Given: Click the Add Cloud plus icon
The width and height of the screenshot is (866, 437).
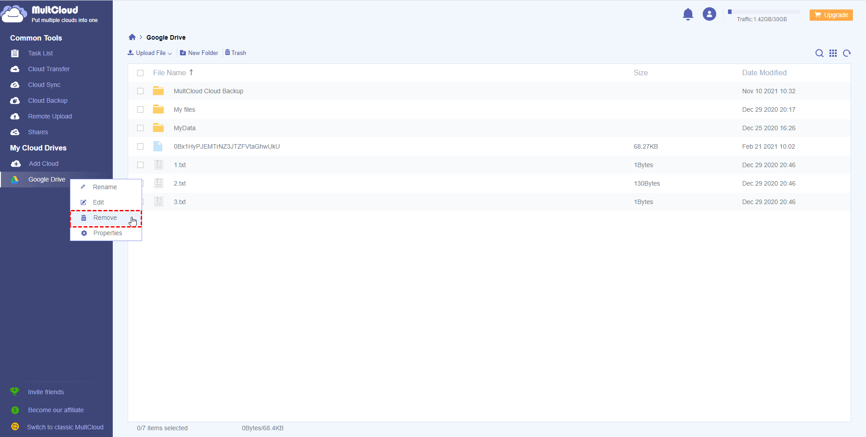Looking at the screenshot, I should click(x=16, y=164).
